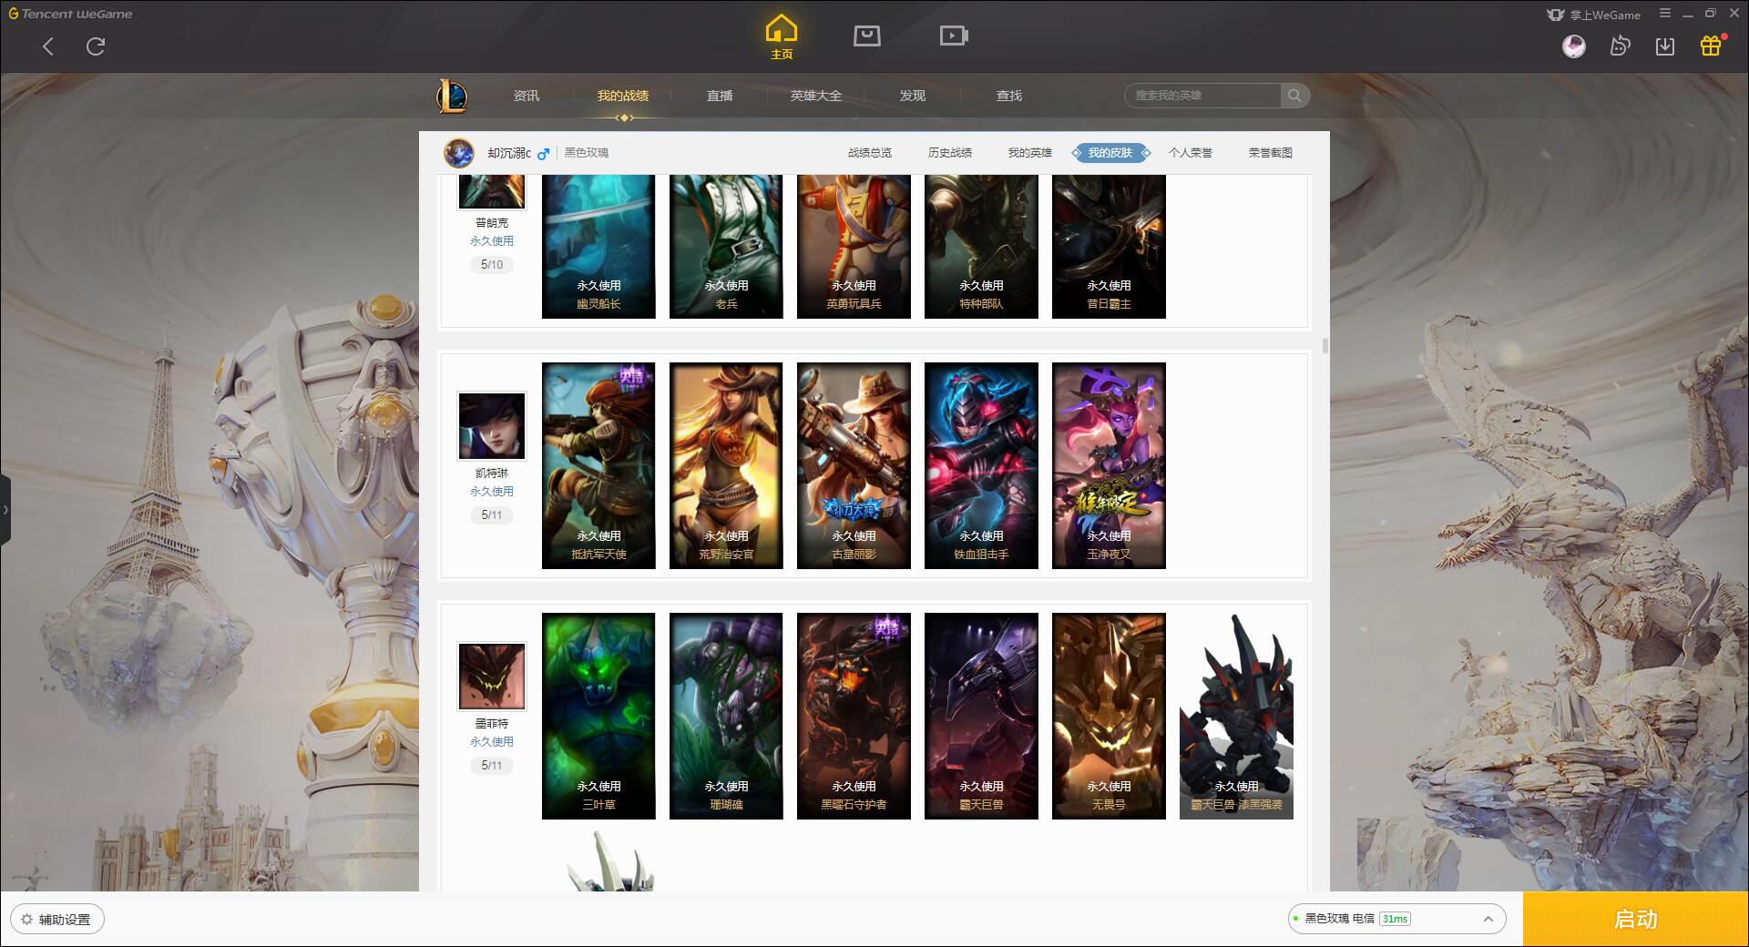Image resolution: width=1749 pixels, height=947 pixels.
Task: Open the 特种部队 skin card
Action: click(x=981, y=247)
